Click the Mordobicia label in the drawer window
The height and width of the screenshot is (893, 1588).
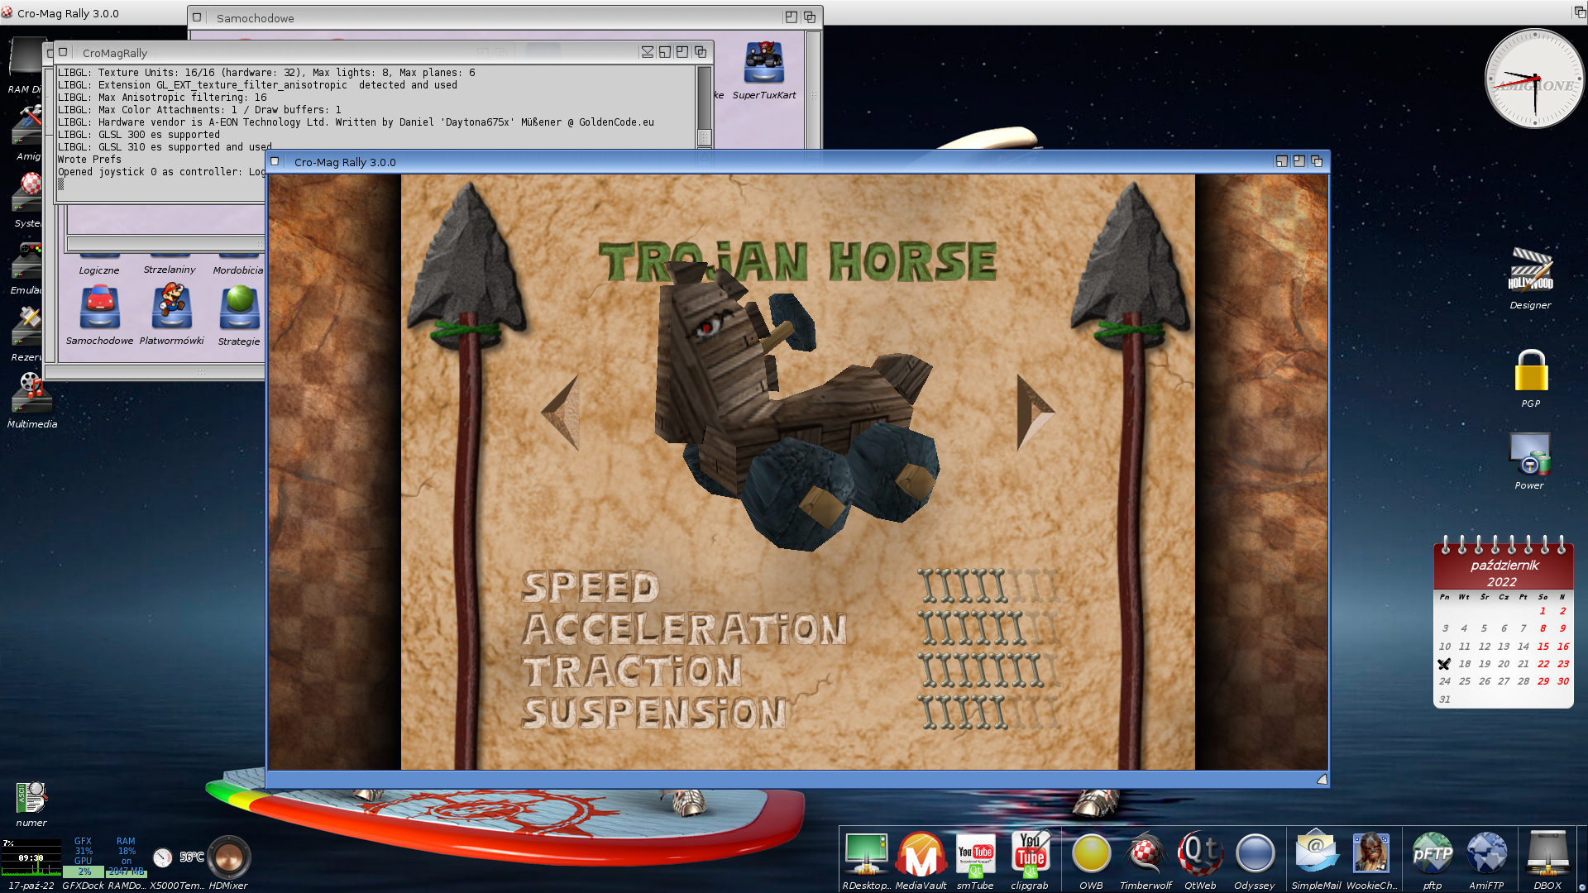238,270
